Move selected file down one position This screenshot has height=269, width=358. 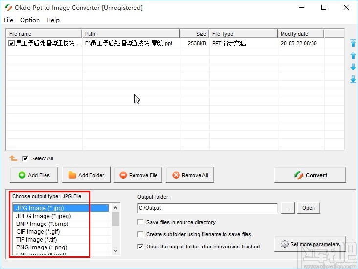point(353,67)
